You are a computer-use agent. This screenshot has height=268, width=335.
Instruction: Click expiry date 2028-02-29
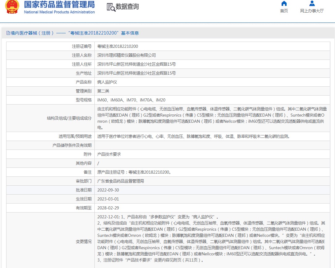[x=108, y=208]
